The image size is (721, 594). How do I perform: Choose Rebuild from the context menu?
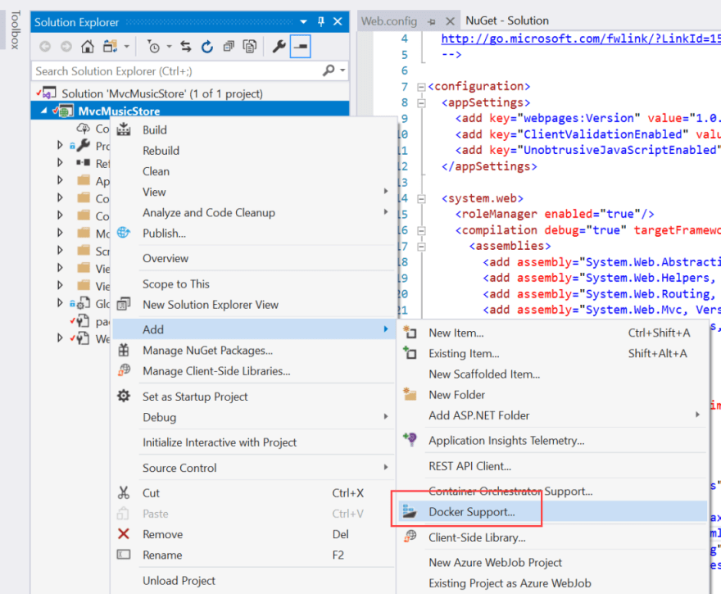254,151
